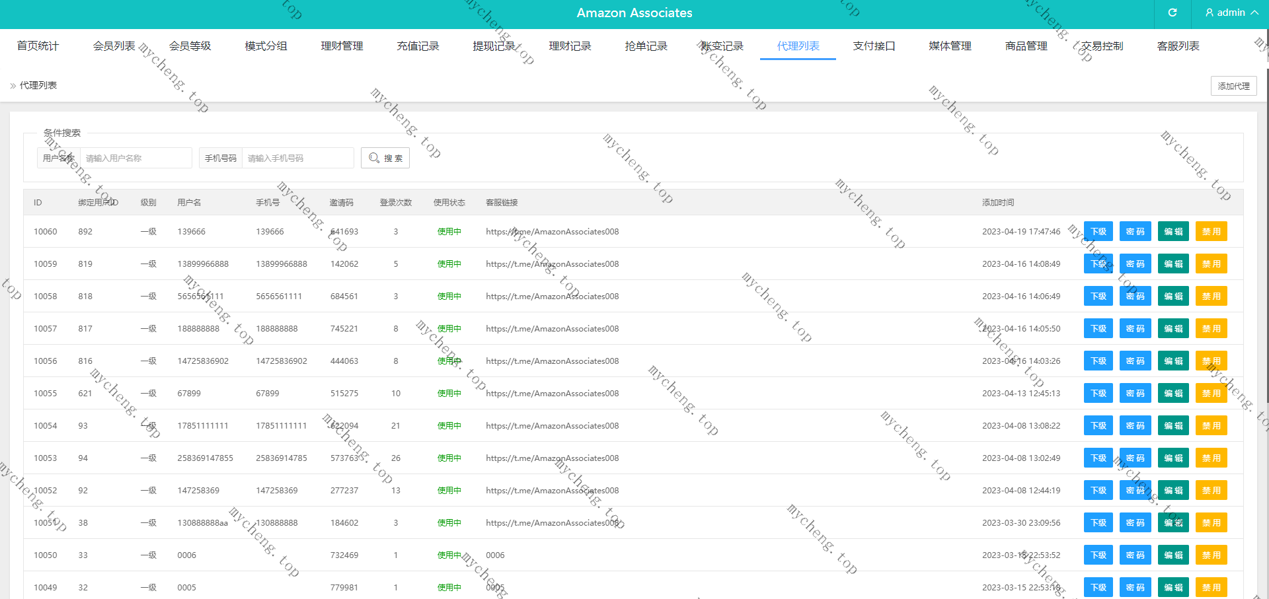Focus the 用户名称 input field

[135, 158]
